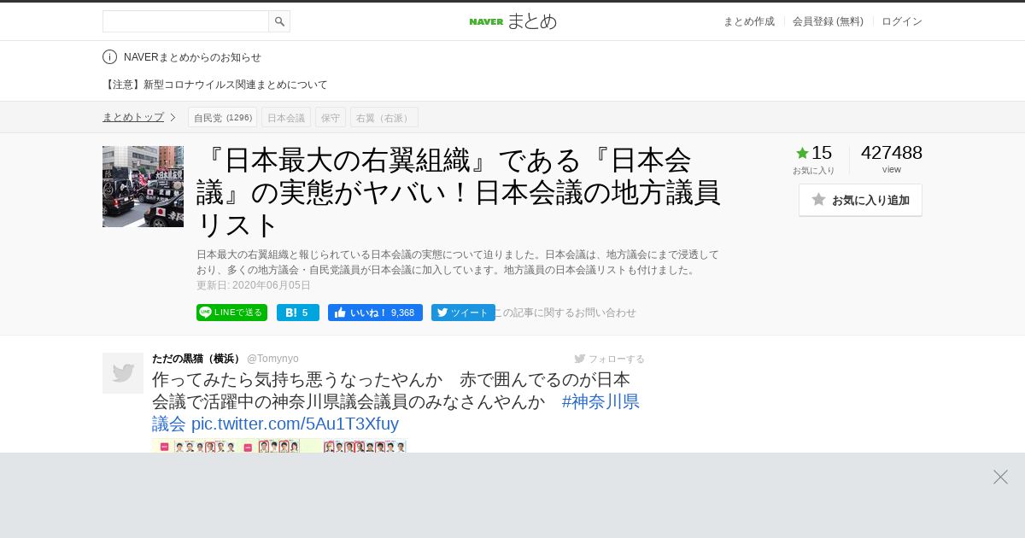Open the NAVER まとめ logo homepage
This screenshot has height=538, width=1025.
pyautogui.click(x=512, y=21)
